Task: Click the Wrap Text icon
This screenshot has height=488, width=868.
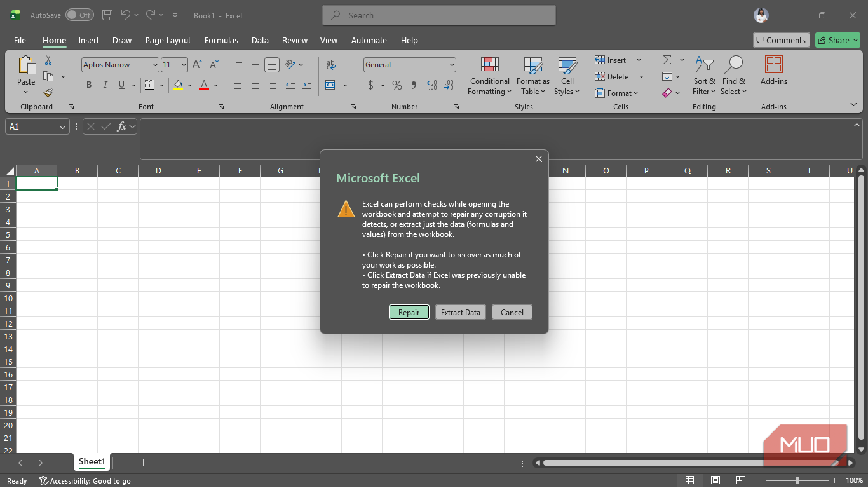Action: click(330, 65)
